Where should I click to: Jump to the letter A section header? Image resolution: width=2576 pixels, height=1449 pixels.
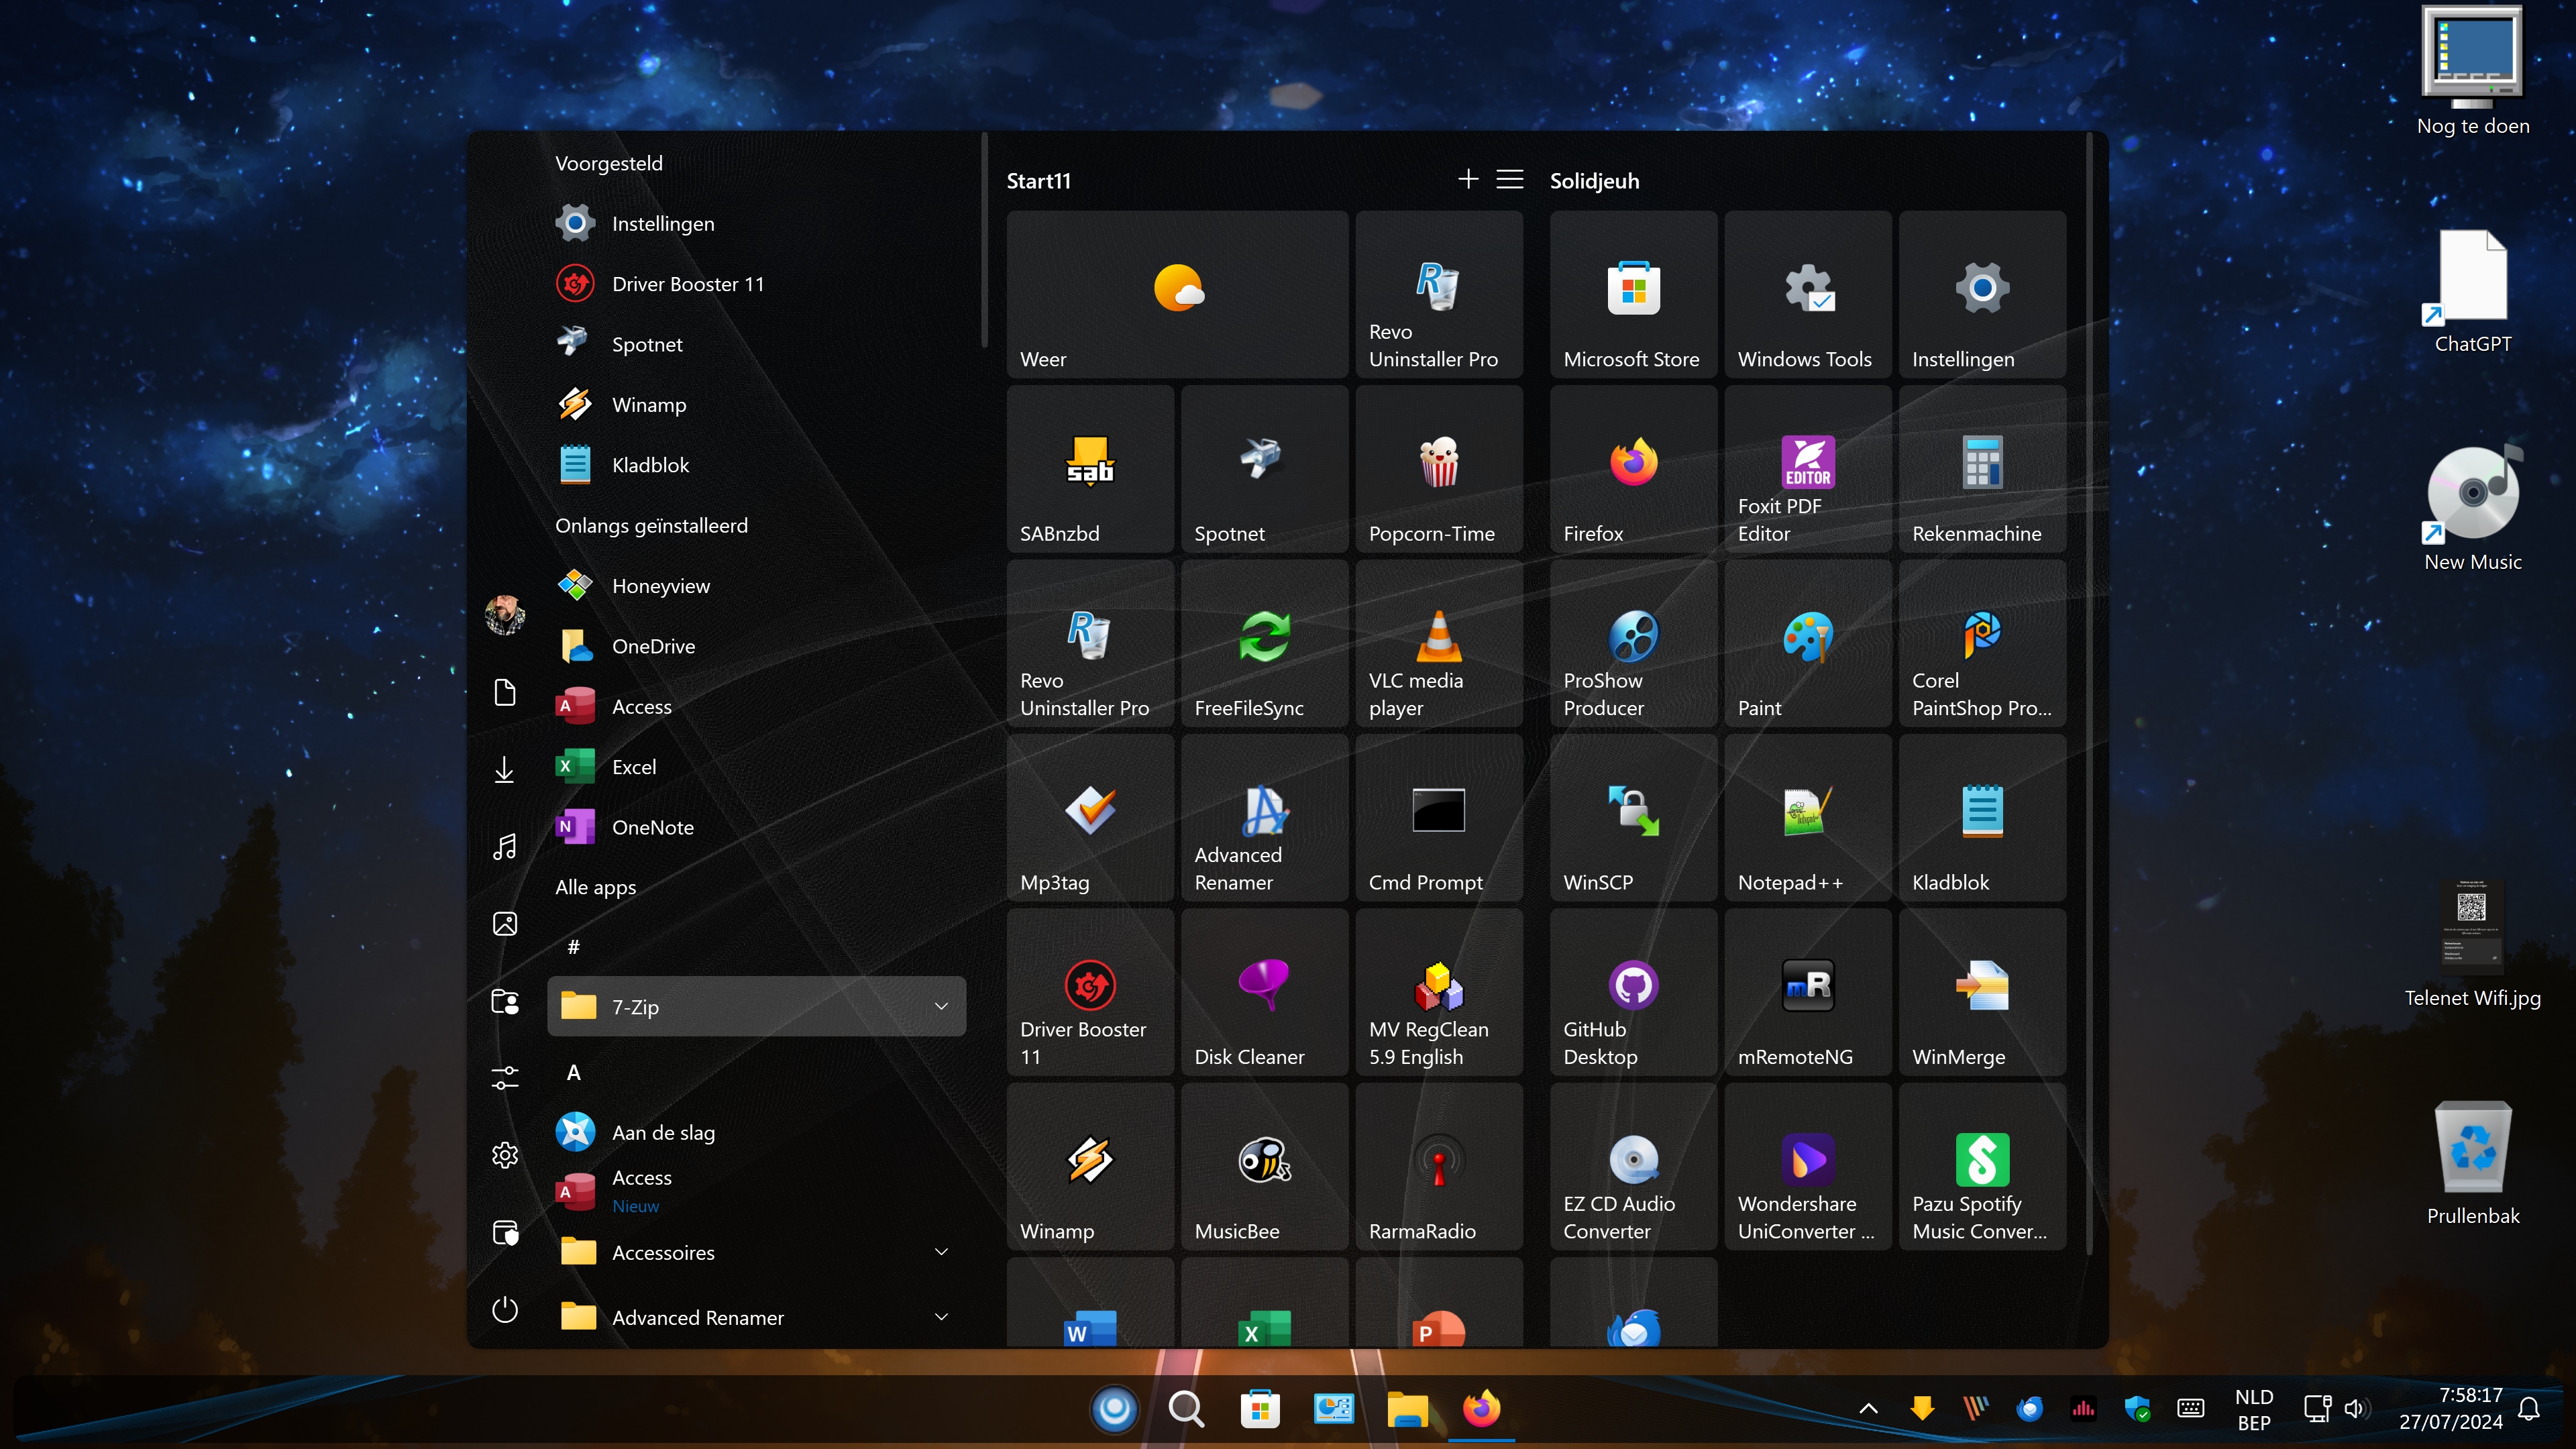(x=574, y=1072)
